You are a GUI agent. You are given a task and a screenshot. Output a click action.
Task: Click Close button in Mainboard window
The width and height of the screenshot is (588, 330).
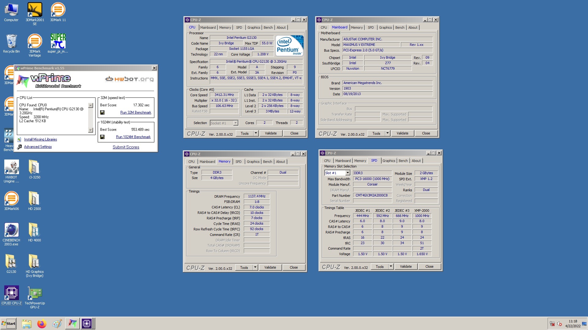click(426, 133)
